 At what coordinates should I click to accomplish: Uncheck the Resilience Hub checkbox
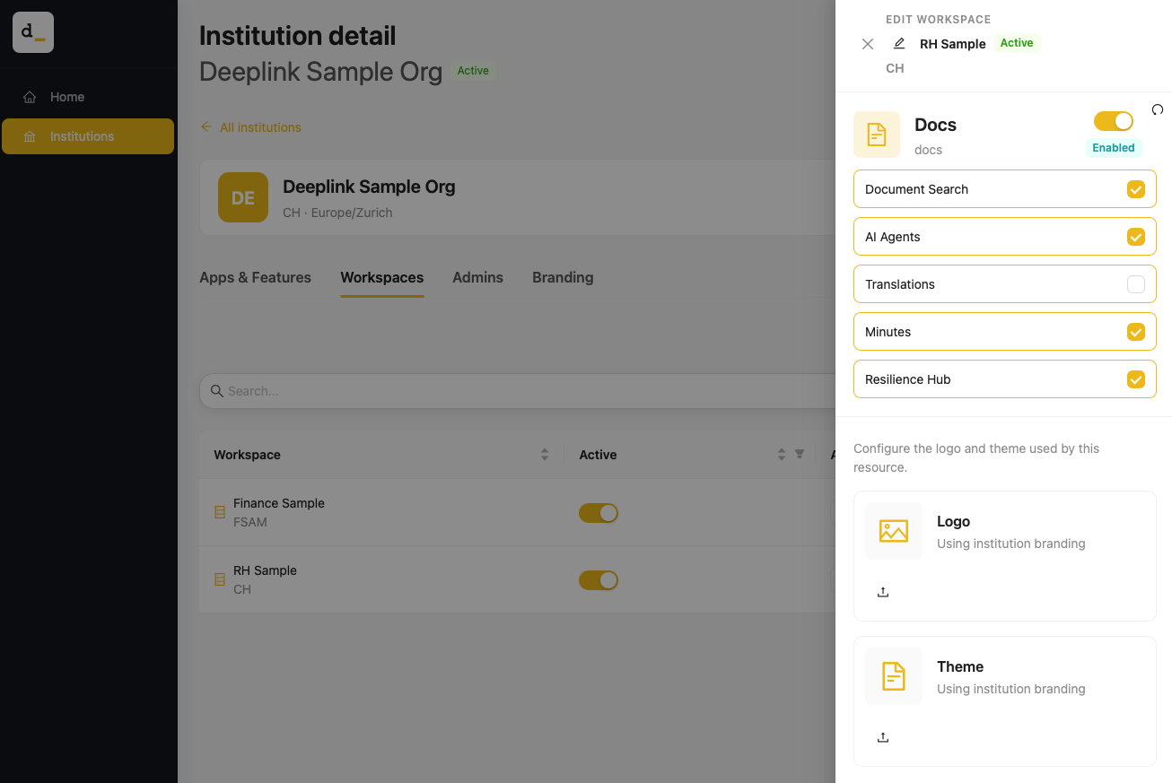1136,379
